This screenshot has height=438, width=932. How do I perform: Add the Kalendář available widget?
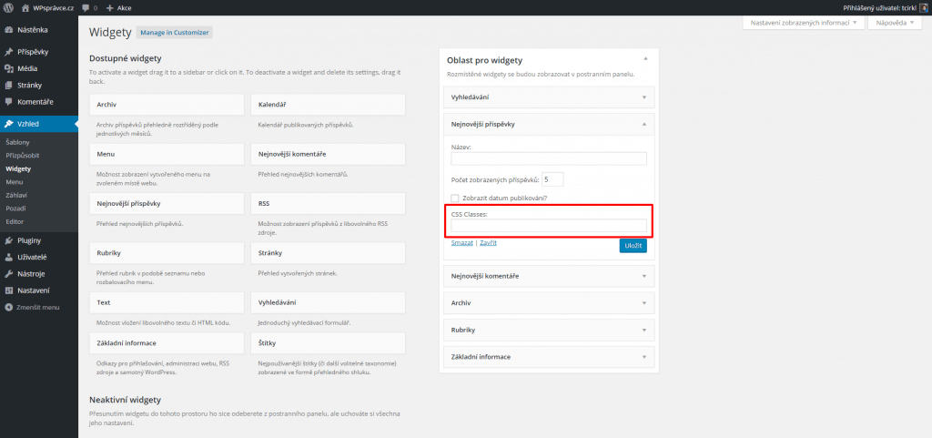[x=328, y=105]
